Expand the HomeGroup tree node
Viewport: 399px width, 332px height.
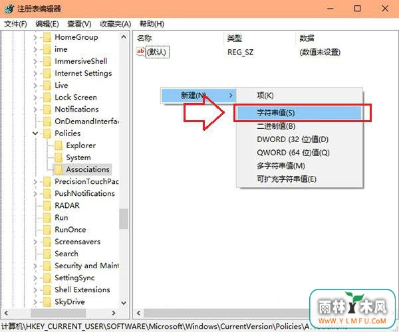35,38
